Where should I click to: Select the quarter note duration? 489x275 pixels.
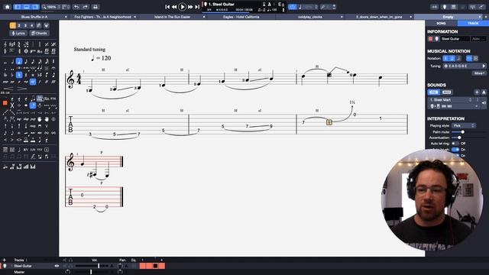coord(19,61)
